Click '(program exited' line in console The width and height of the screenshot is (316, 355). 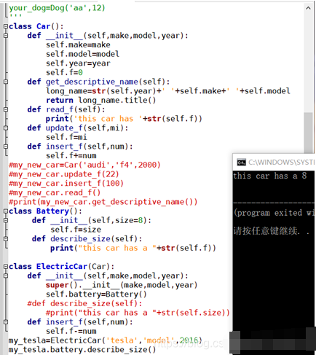[274, 213]
